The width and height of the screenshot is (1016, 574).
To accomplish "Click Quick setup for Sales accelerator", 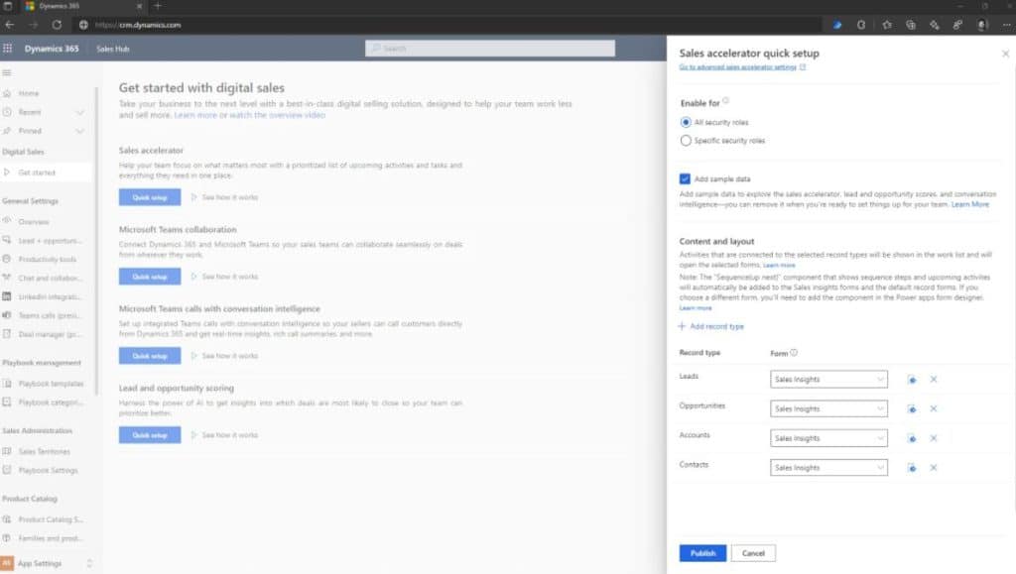I will [x=150, y=197].
